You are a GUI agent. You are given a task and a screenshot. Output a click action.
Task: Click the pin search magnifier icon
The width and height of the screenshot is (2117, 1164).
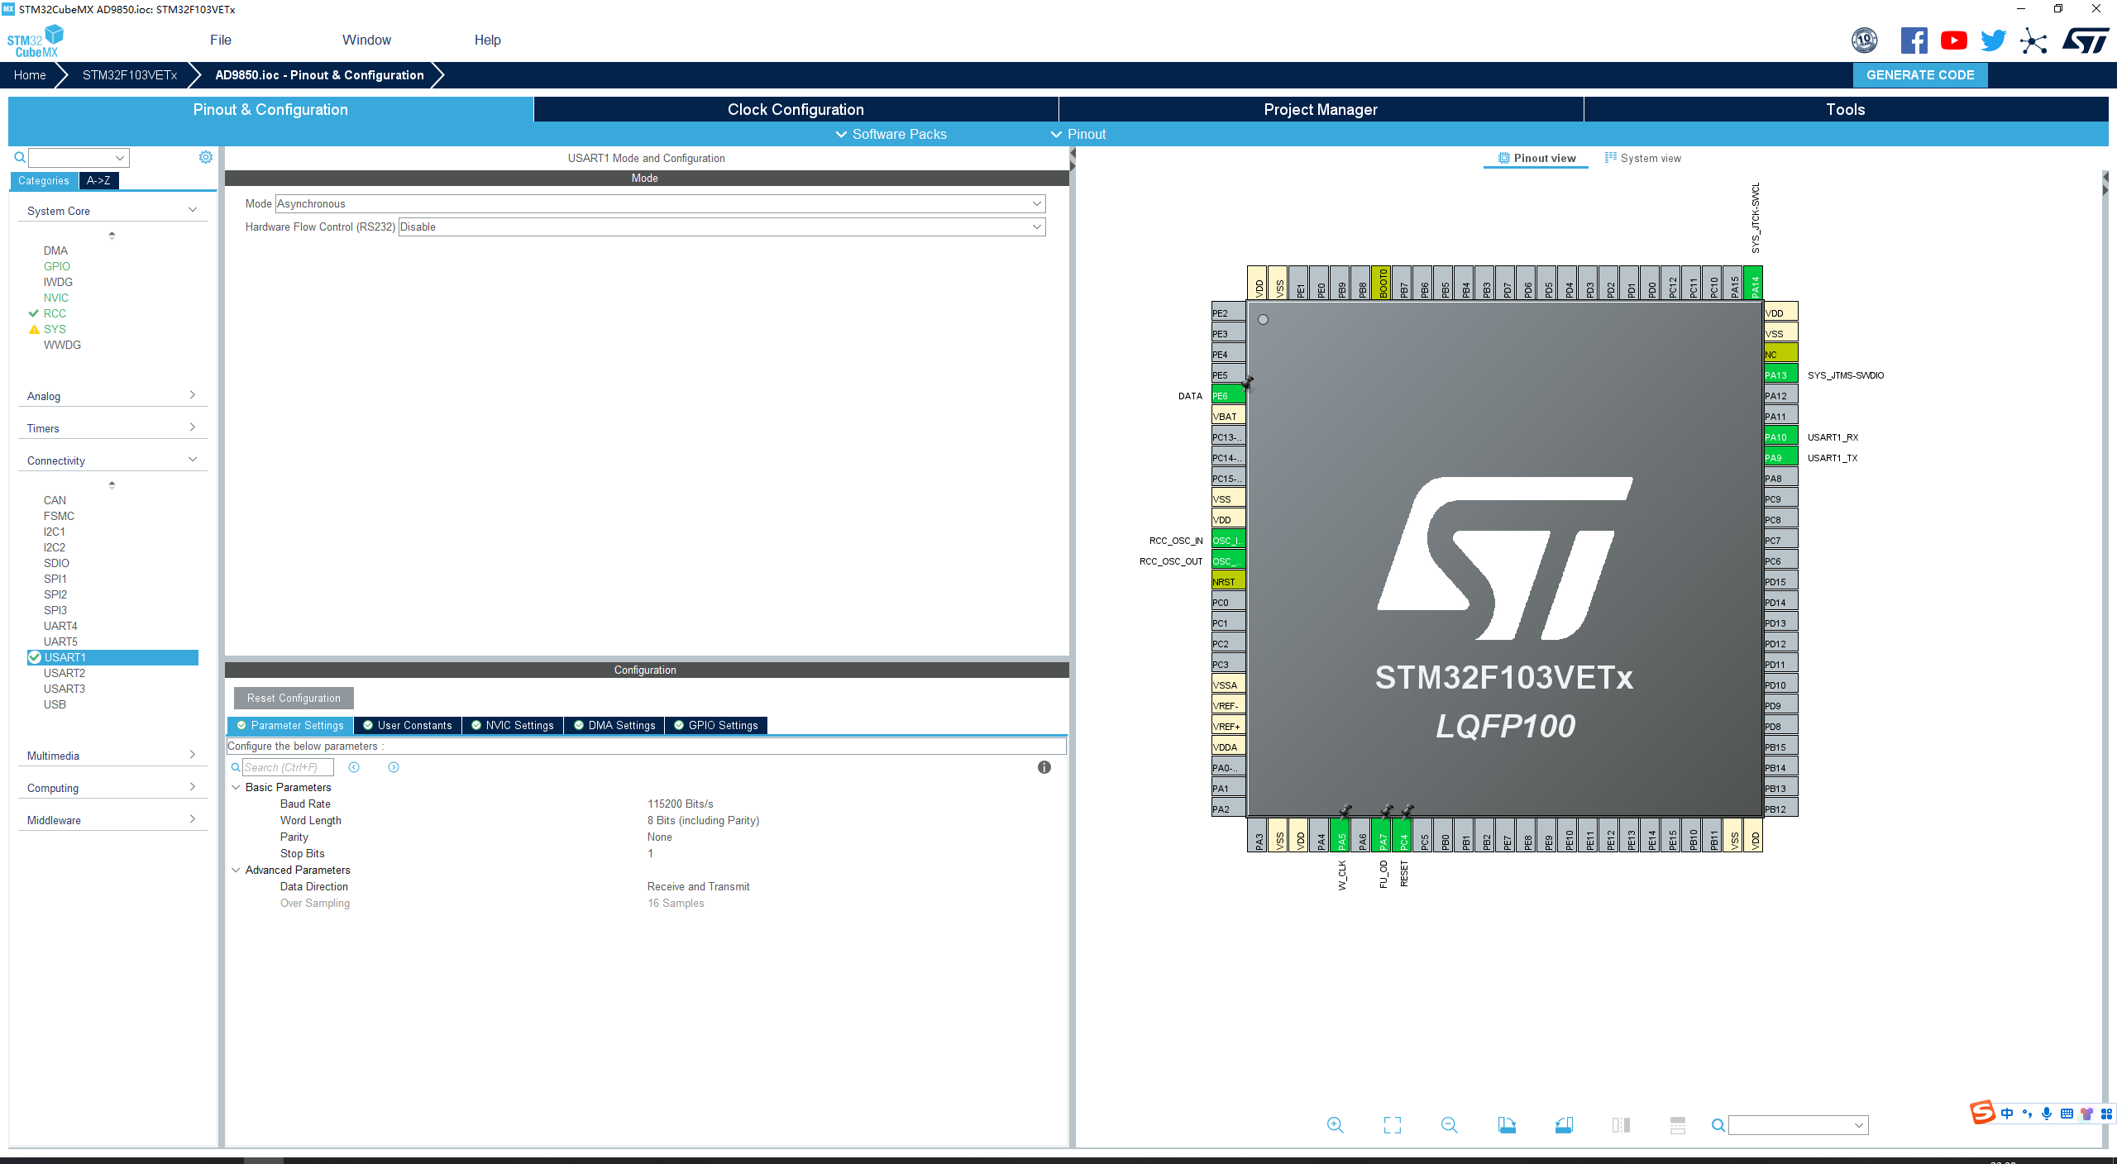click(1718, 1125)
